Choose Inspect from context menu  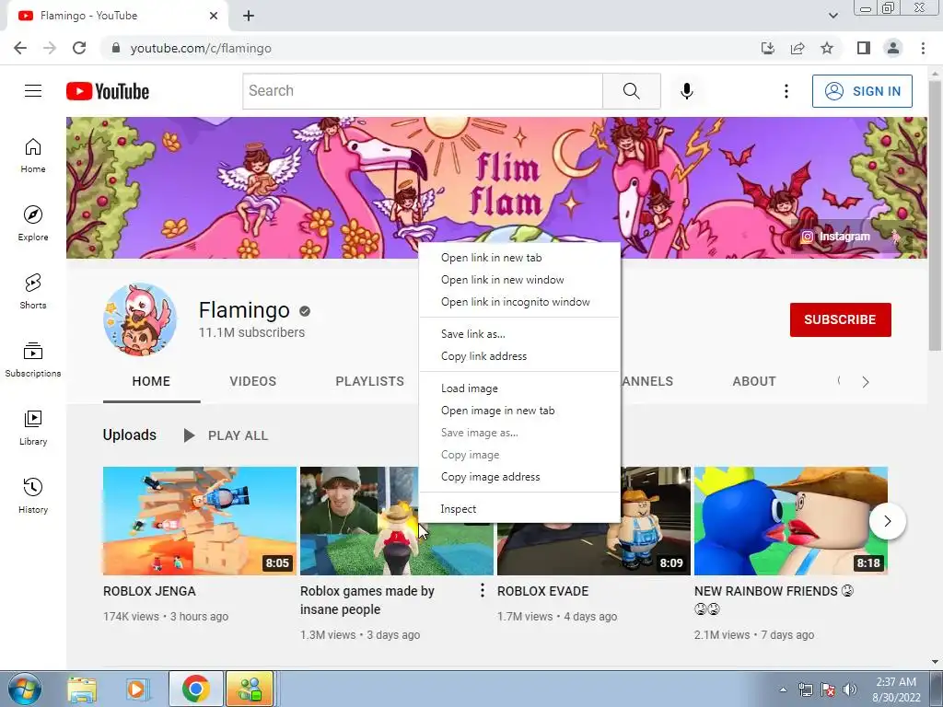point(519,509)
